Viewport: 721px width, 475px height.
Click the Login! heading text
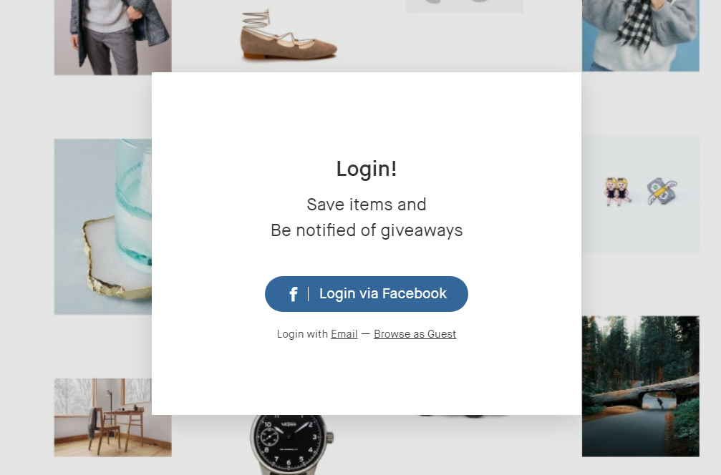click(367, 169)
